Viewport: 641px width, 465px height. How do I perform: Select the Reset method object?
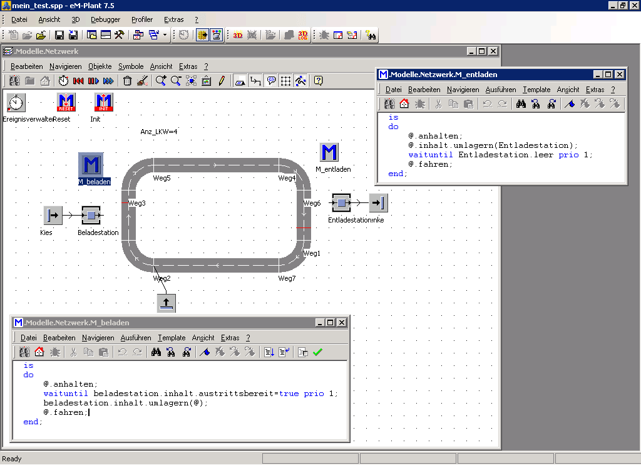point(66,102)
